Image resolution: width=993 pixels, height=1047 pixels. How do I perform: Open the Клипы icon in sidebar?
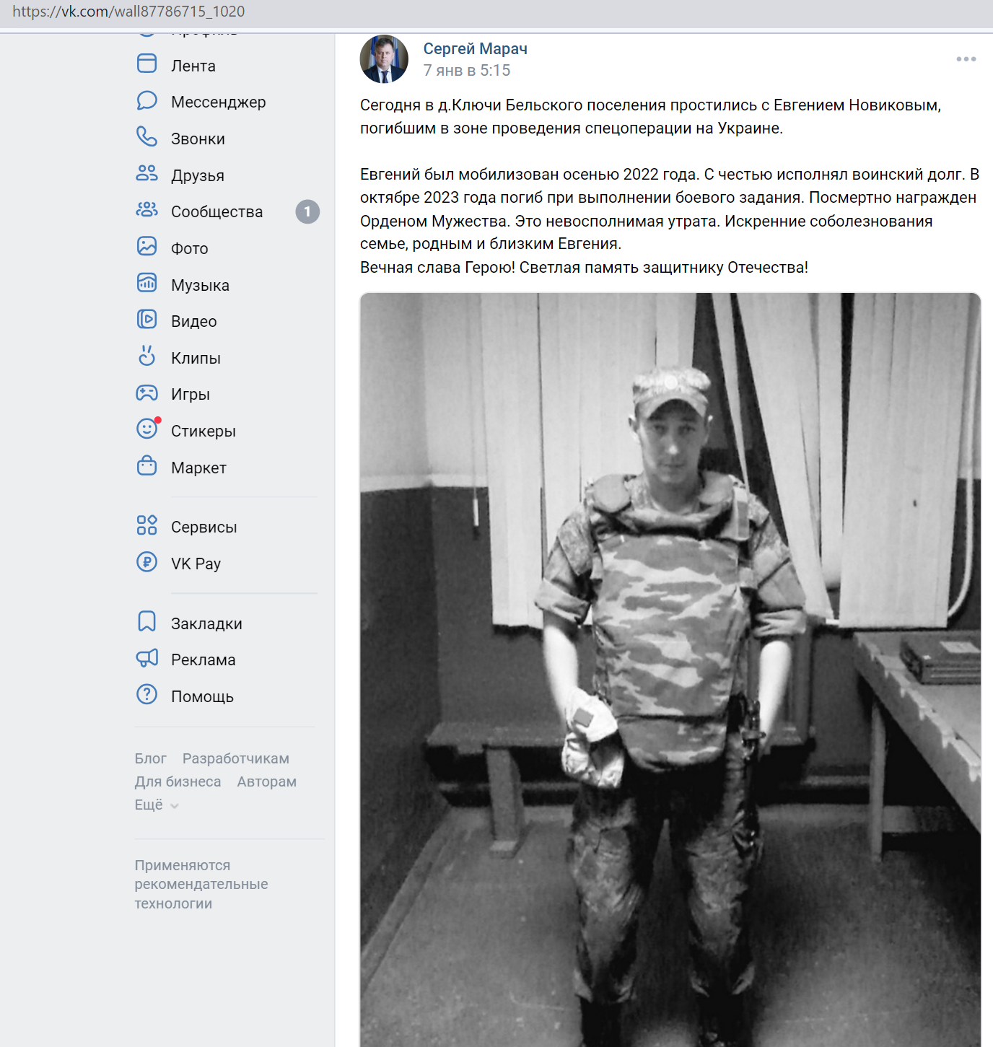click(146, 356)
